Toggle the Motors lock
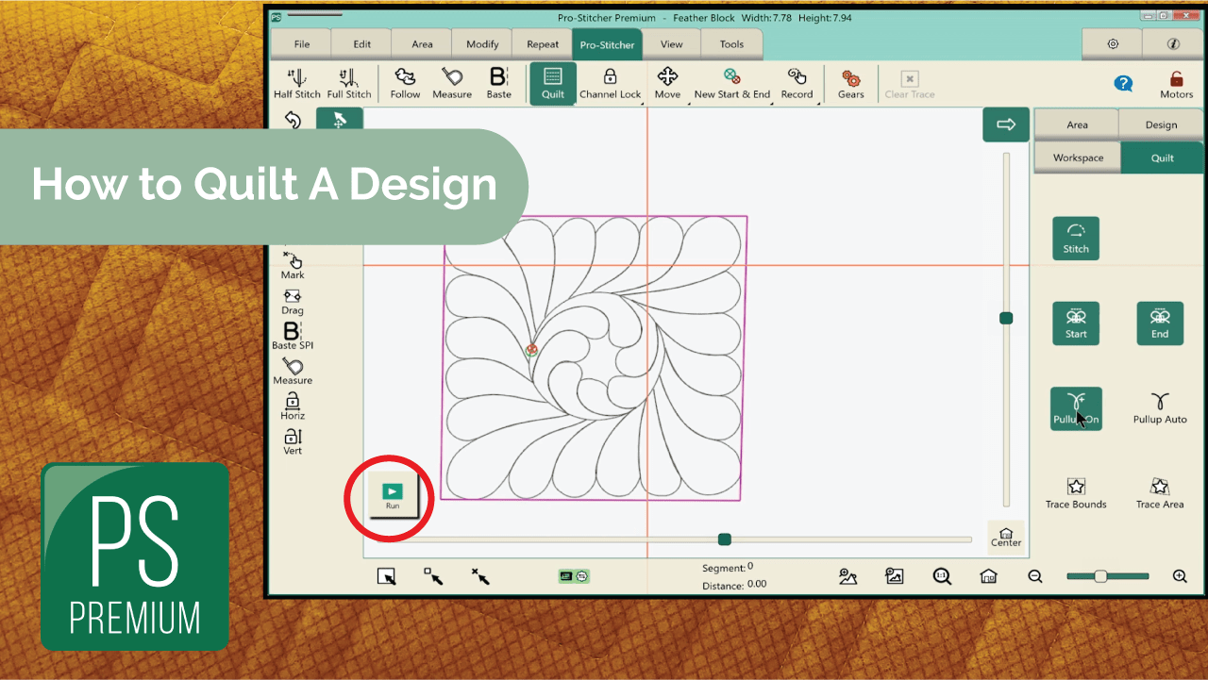This screenshot has width=1208, height=680. click(1176, 84)
